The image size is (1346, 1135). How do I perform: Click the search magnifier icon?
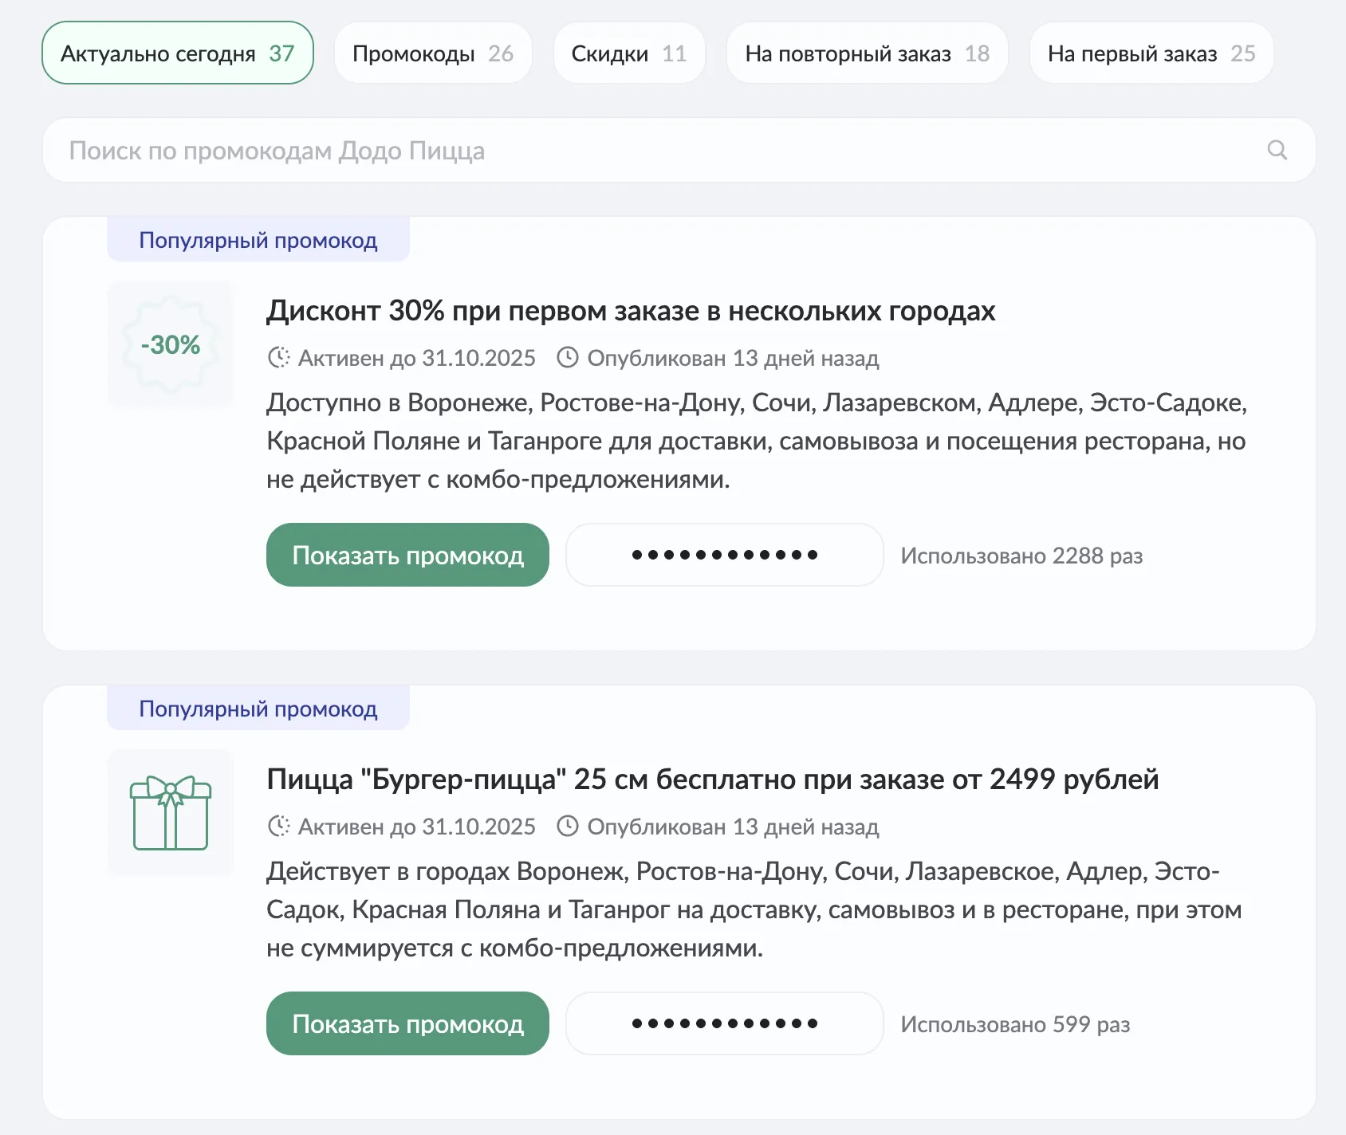pos(1278,150)
